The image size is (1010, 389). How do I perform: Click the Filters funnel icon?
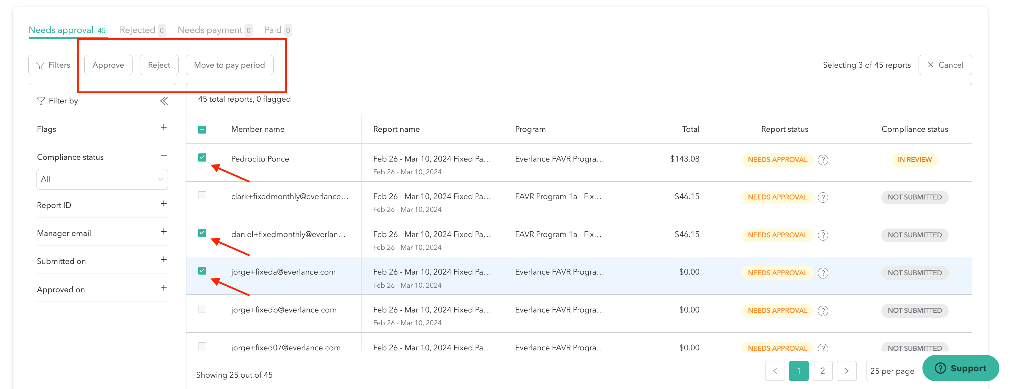[x=41, y=65]
